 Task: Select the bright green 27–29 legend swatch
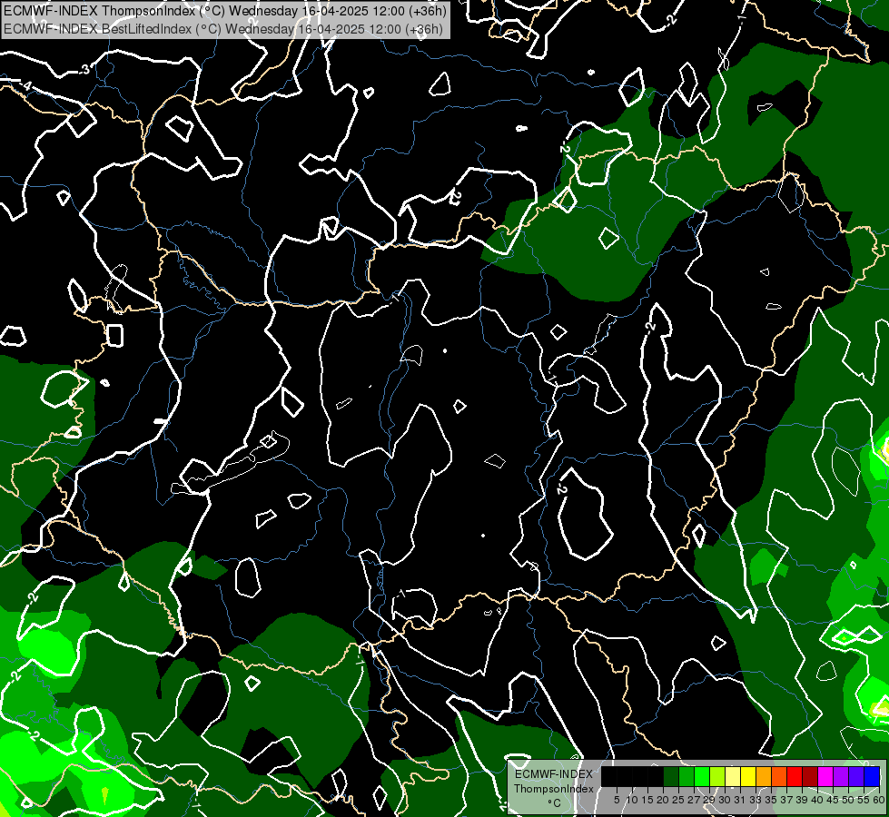pyautogui.click(x=702, y=776)
